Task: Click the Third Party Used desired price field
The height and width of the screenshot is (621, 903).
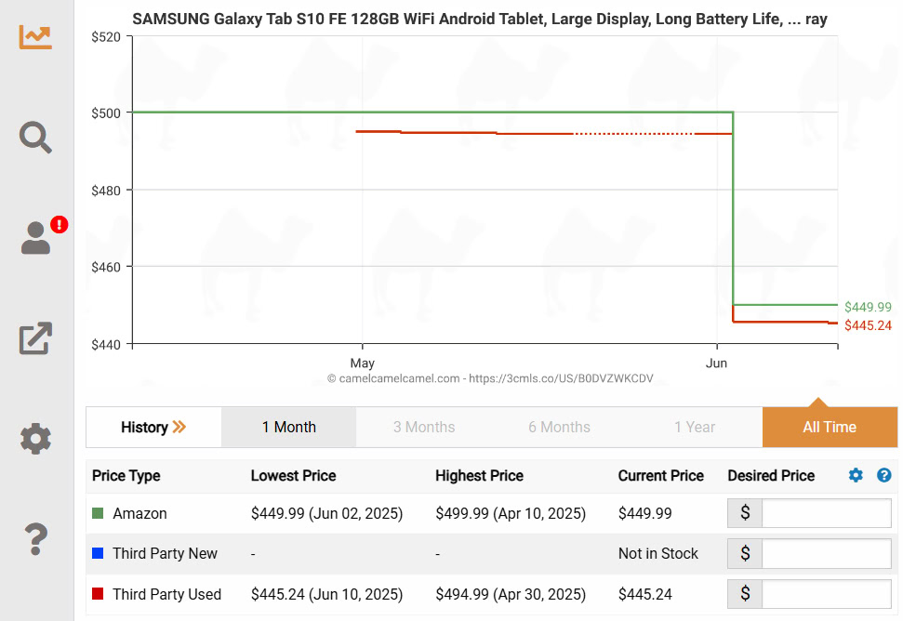Action: coord(826,594)
